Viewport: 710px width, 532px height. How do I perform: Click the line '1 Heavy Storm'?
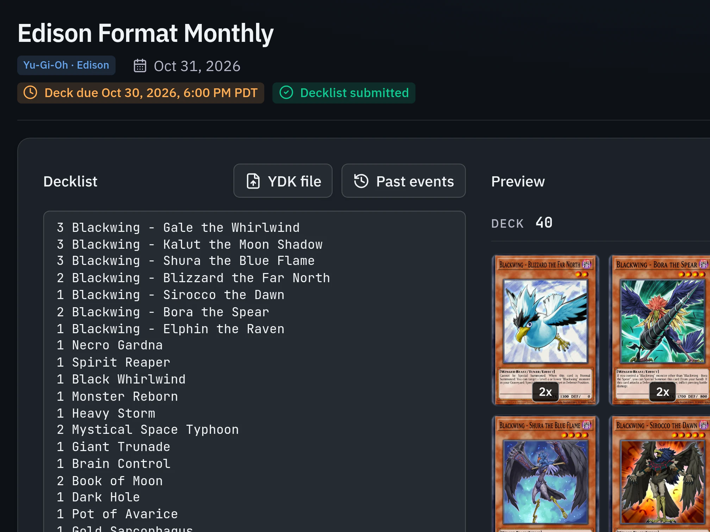(106, 413)
